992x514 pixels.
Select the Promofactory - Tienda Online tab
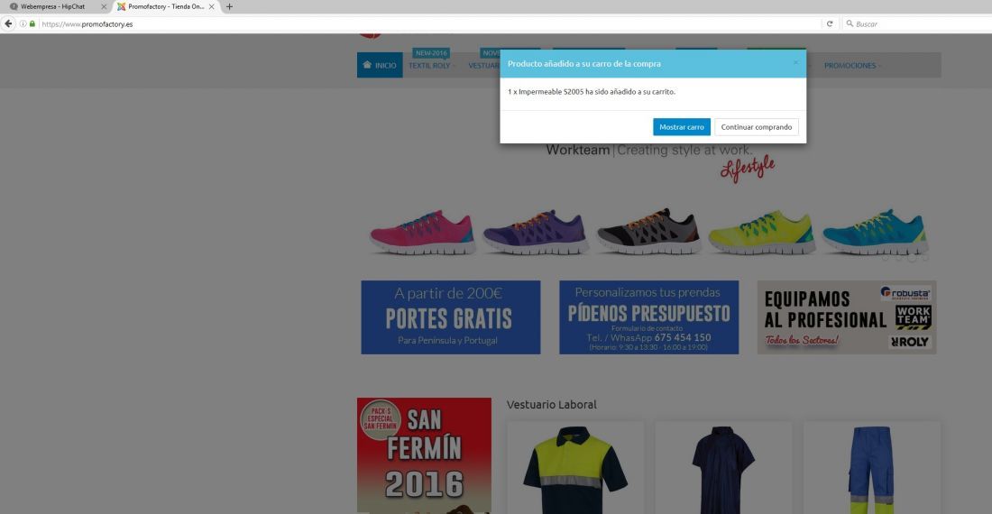pyautogui.click(x=167, y=7)
